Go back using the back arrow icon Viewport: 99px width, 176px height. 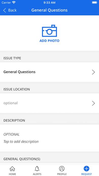[x=5, y=10]
